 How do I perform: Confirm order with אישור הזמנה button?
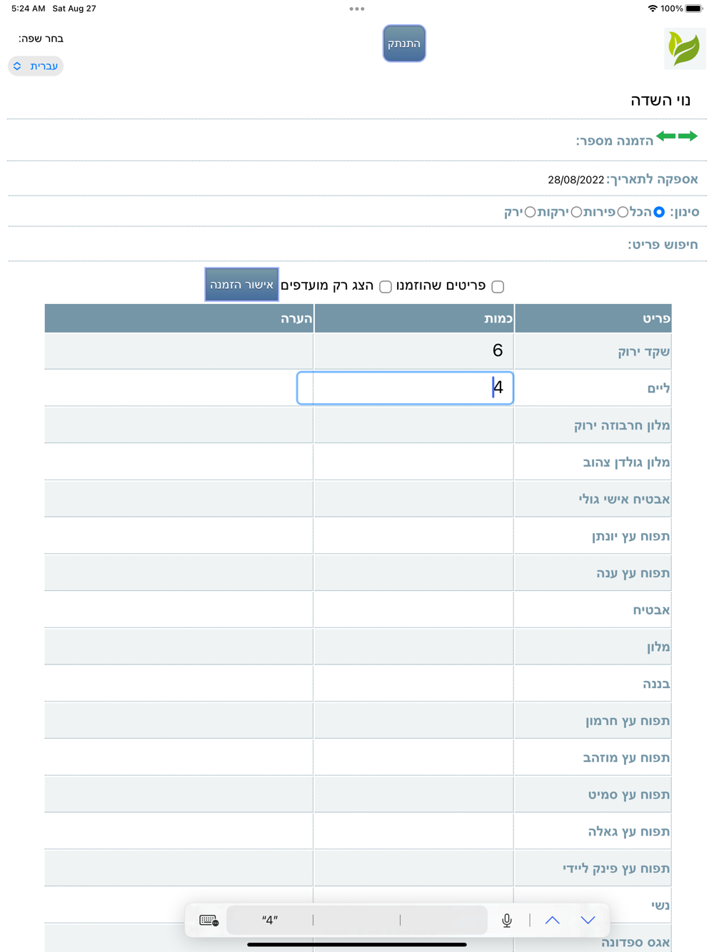click(x=241, y=284)
